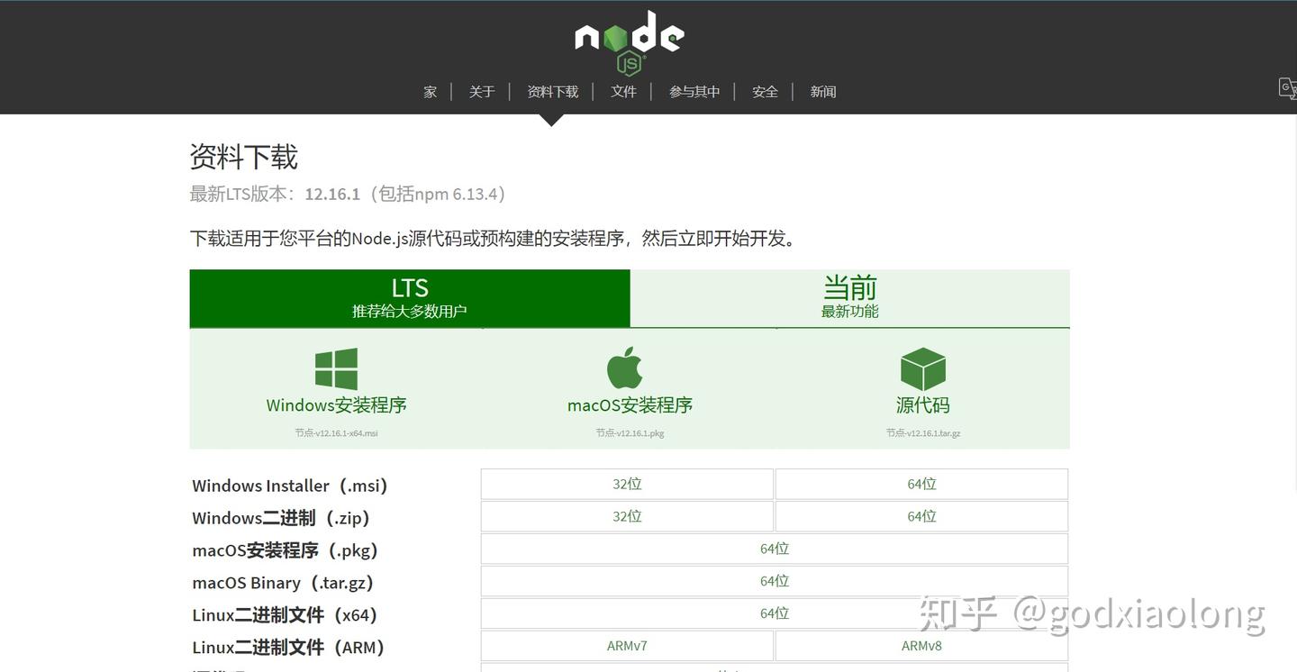Click the 节点-v12.16.1.tar.gz filename text
The image size is (1297, 672).
click(x=923, y=433)
